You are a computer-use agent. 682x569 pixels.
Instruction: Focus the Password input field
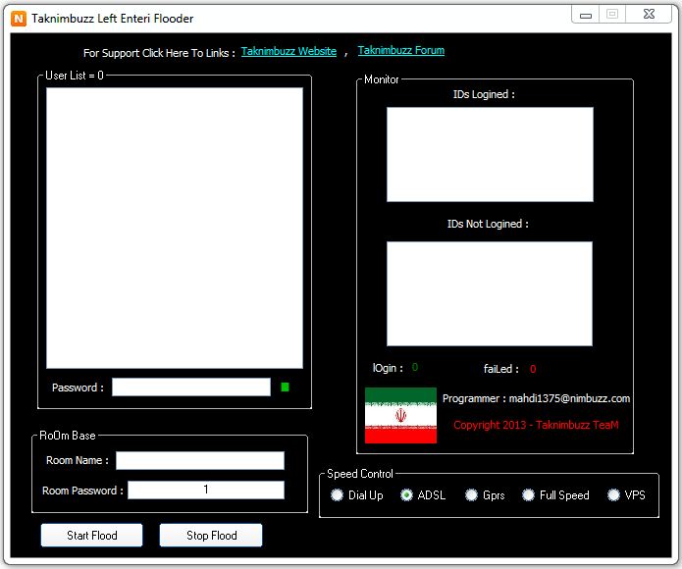click(191, 387)
